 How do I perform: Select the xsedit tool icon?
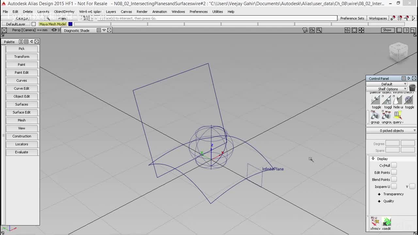[387, 222]
